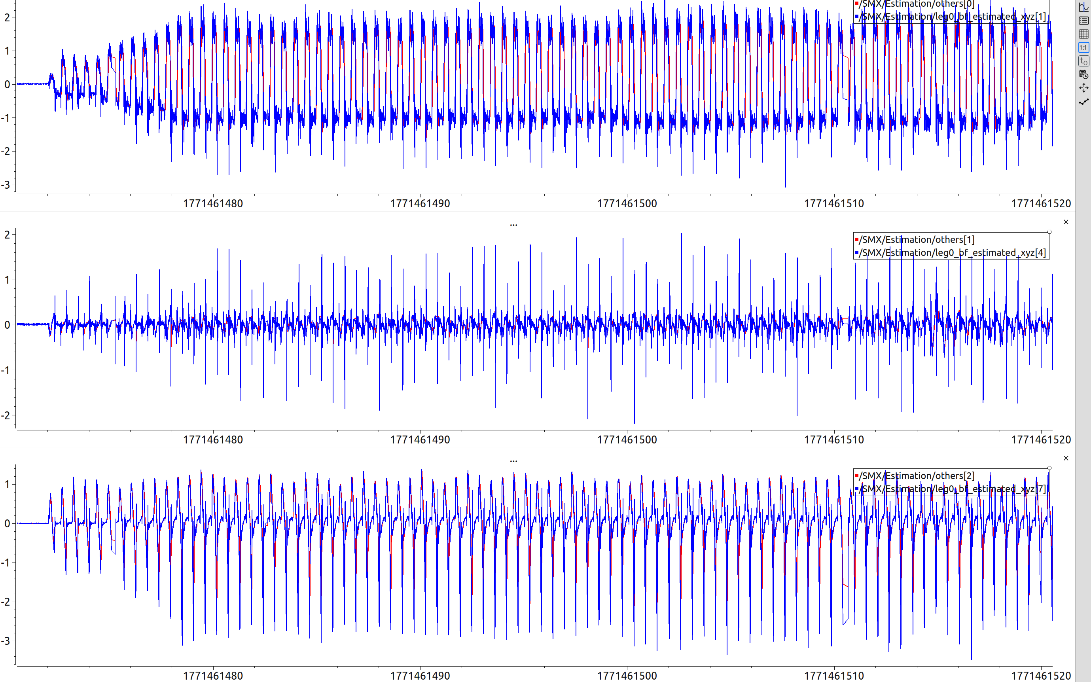Click the plot tracker curve icon
This screenshot has height=682, width=1091.
1083,7
